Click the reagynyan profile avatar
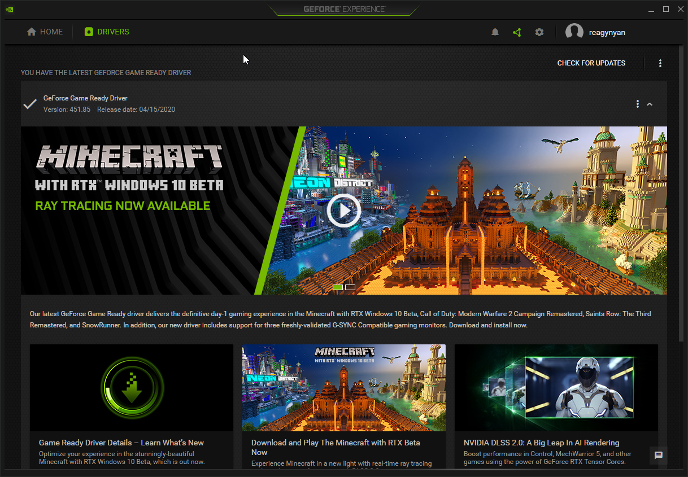The height and width of the screenshot is (477, 688). coord(574,32)
